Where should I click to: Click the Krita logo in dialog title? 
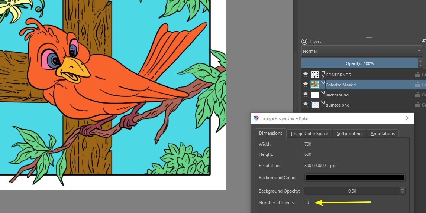256,118
